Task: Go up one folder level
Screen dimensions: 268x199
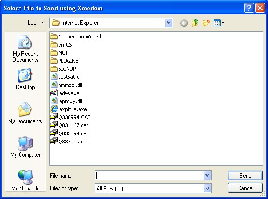Action: [195, 23]
